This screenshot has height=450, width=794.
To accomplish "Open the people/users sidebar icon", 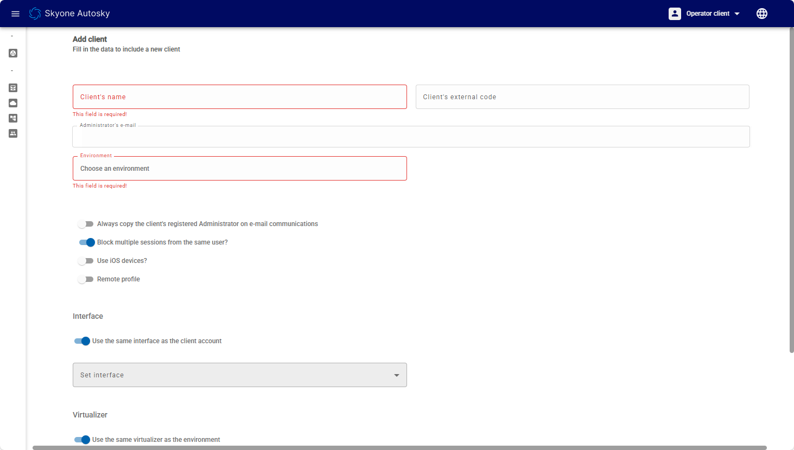I will tap(13, 133).
